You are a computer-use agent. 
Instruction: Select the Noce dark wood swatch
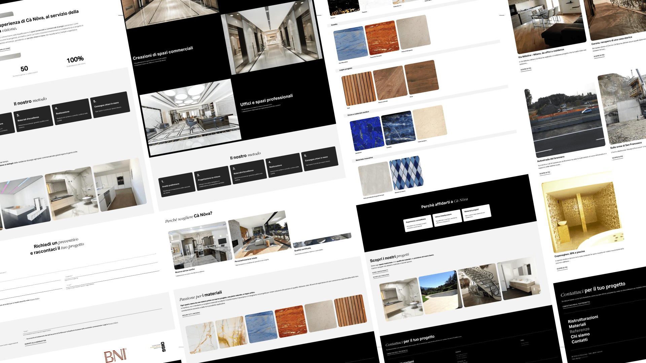coord(422,78)
